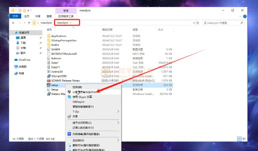Open the Applications folder icon
The image size is (258, 151).
[49, 36]
